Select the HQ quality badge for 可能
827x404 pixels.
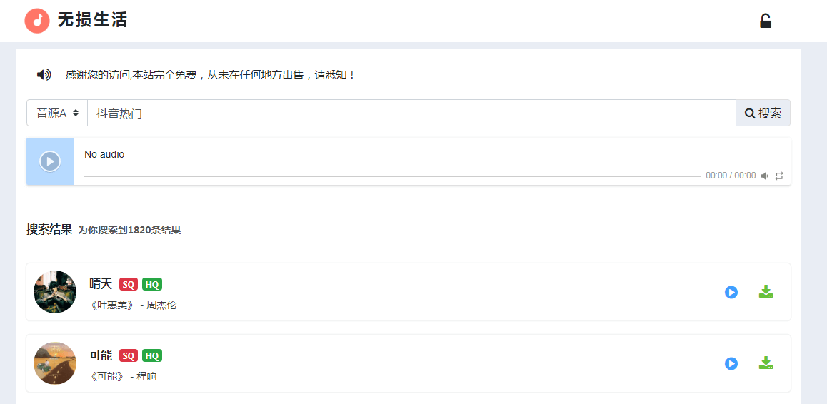coord(152,355)
